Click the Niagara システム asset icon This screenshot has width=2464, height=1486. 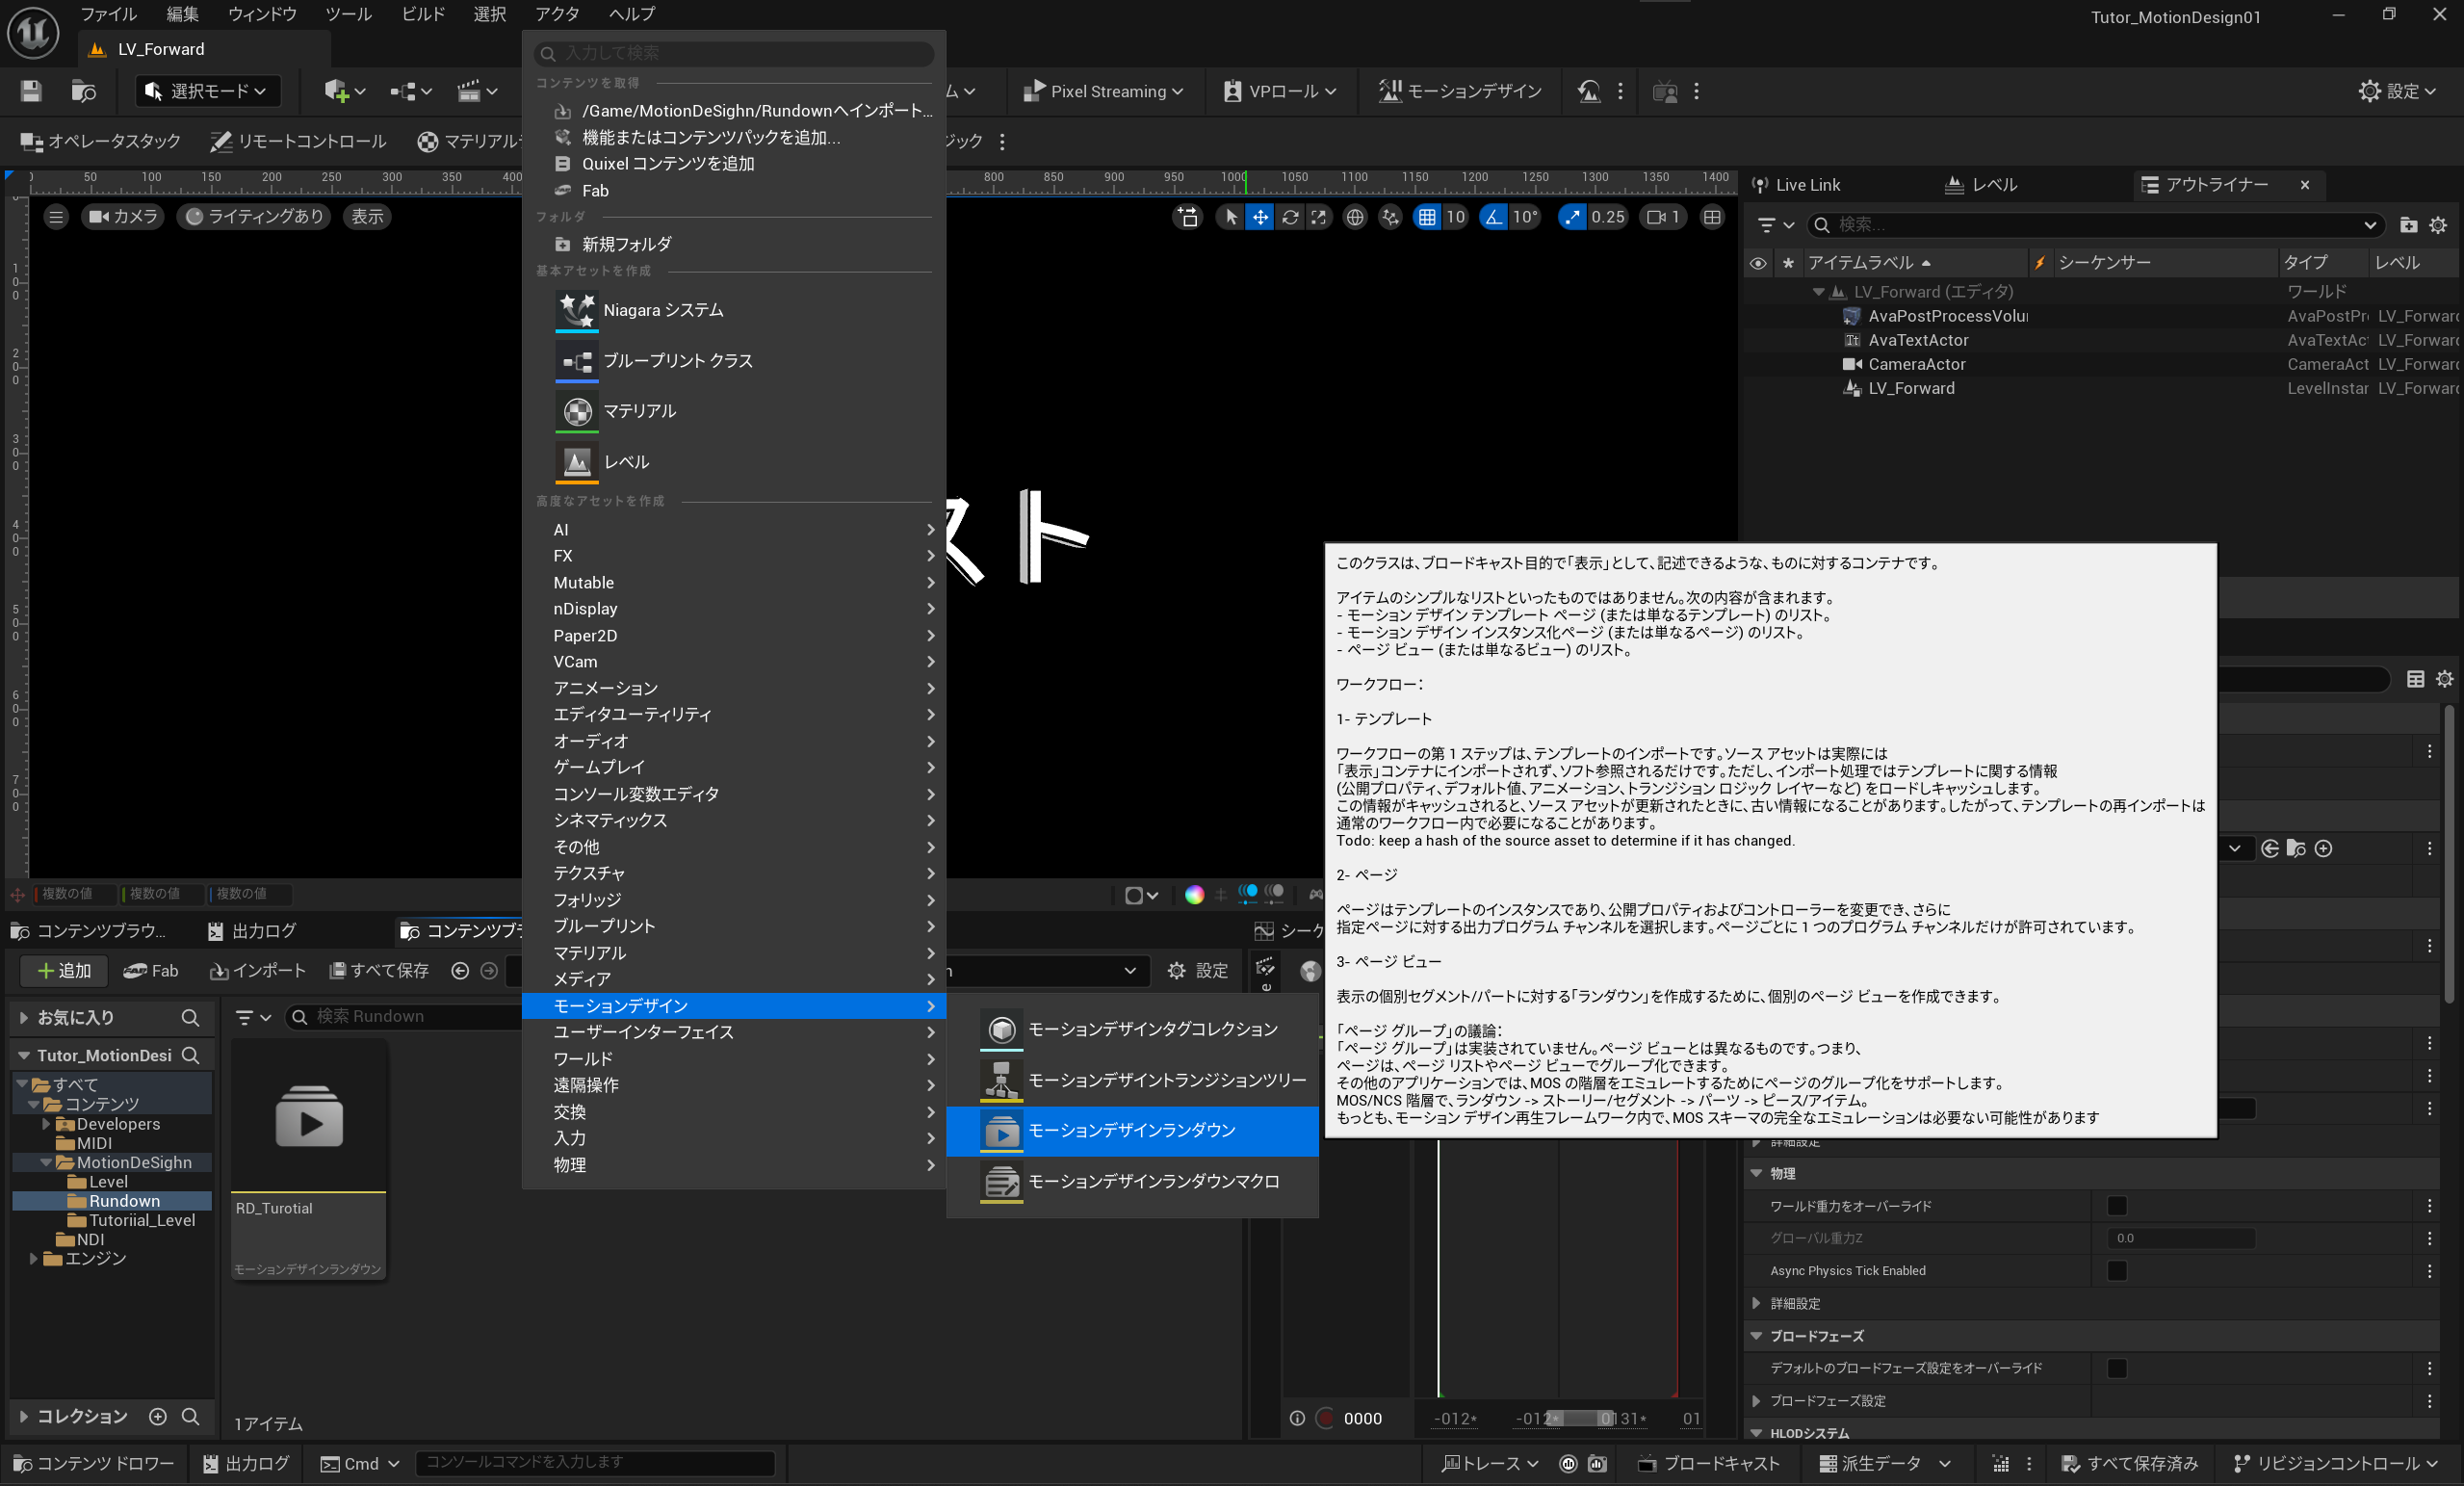pyautogui.click(x=576, y=310)
